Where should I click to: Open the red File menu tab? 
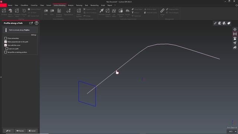(3, 5)
